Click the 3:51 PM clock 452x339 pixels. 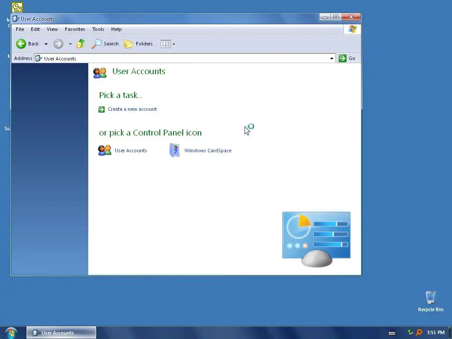click(436, 332)
